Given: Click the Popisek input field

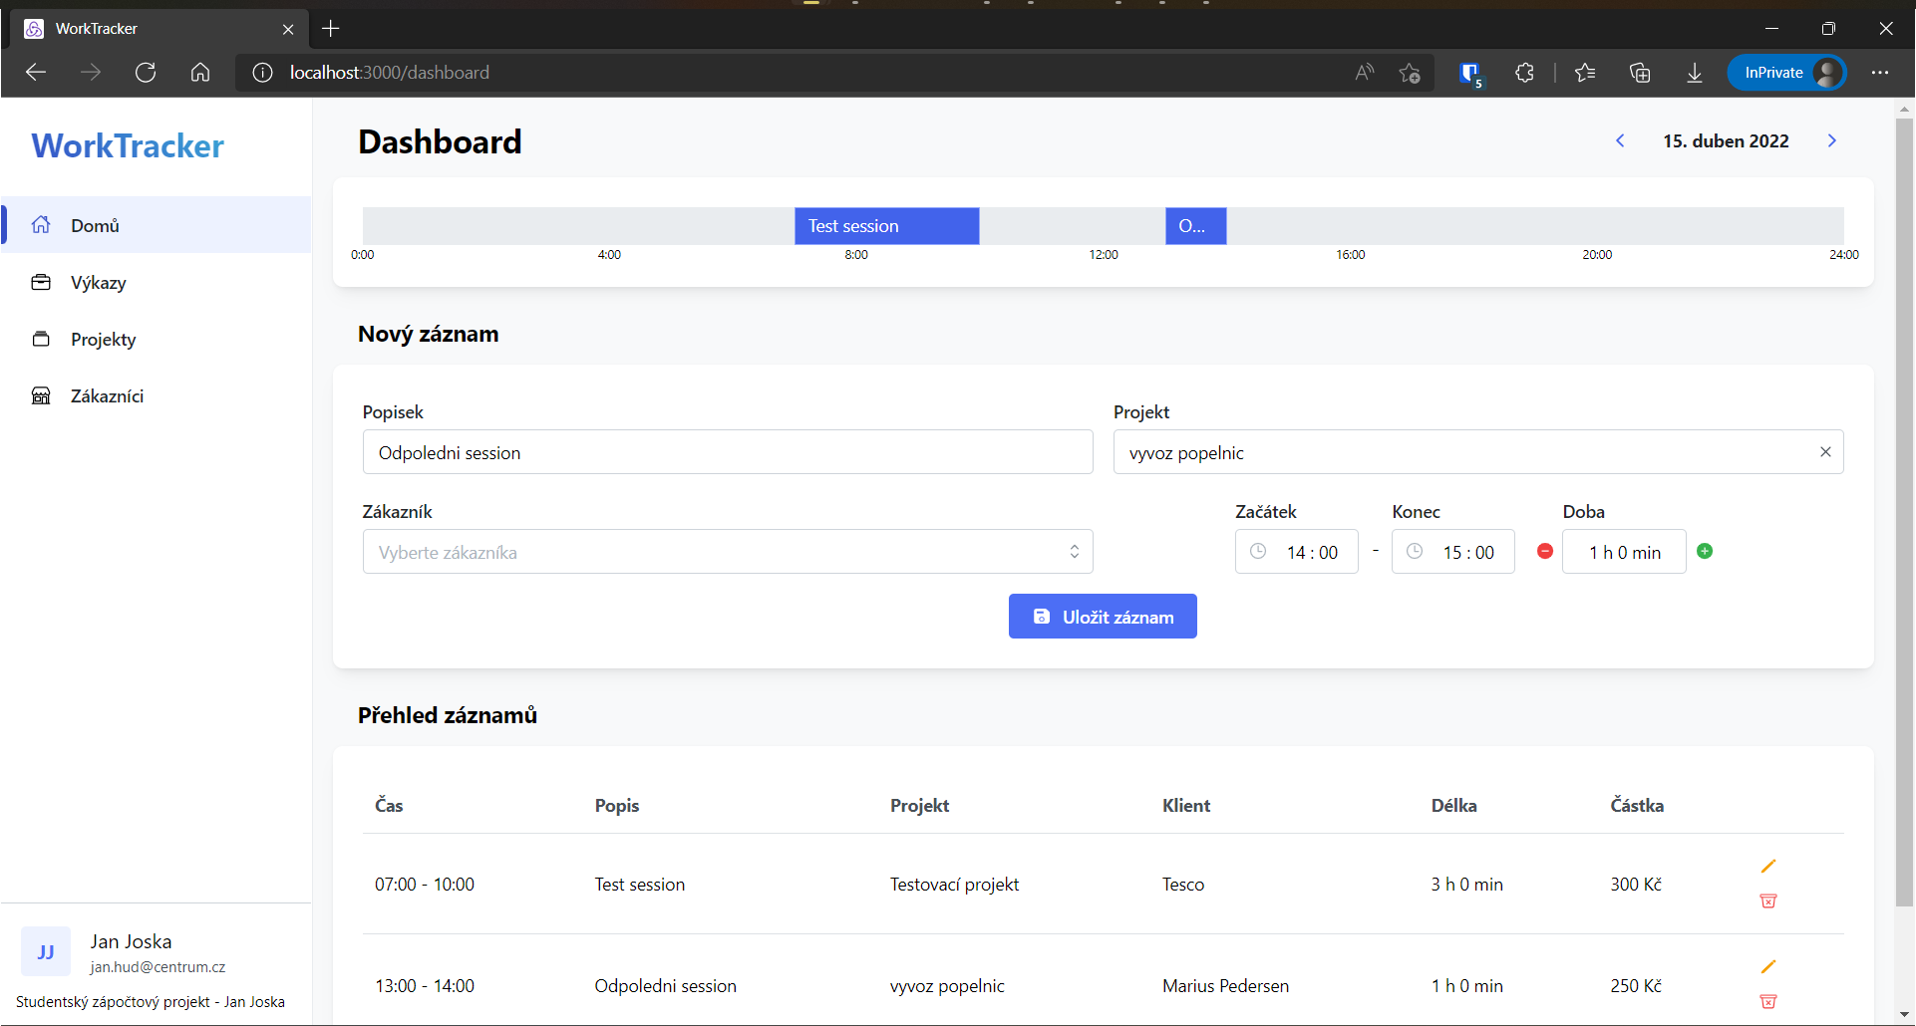Looking at the screenshot, I should (x=728, y=452).
